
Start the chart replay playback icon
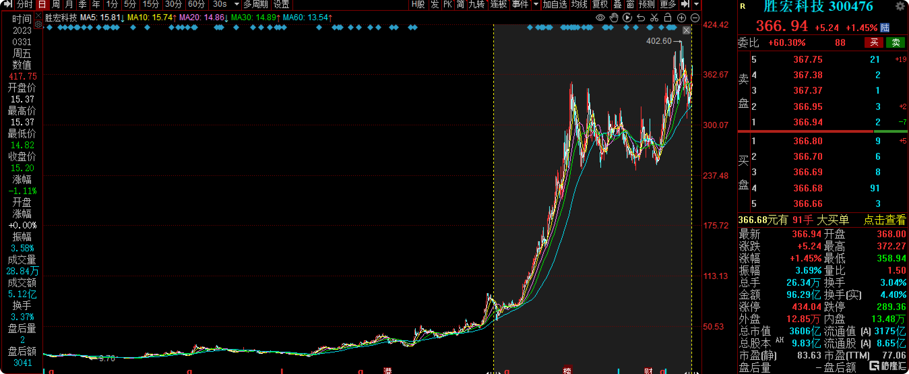(x=627, y=18)
